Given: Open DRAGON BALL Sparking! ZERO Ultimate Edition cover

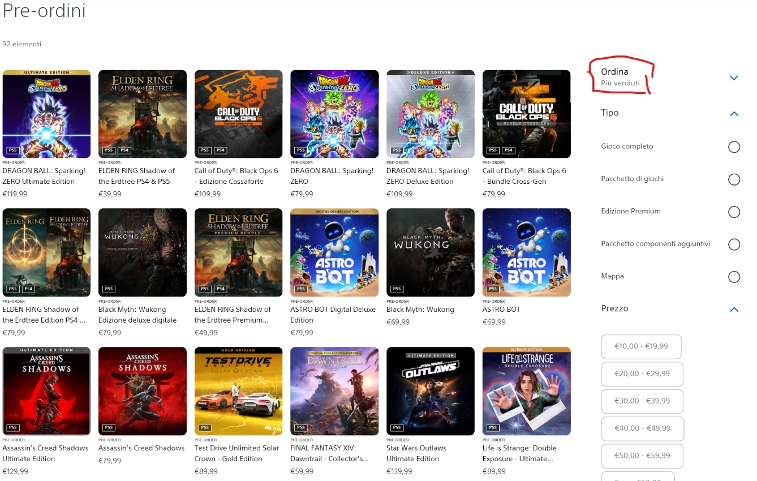Looking at the screenshot, I should (x=46, y=114).
